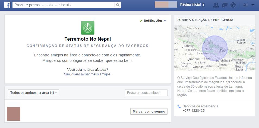Click the Página inicial count badge
The height and width of the screenshot is (128, 259).
pos(203,5)
